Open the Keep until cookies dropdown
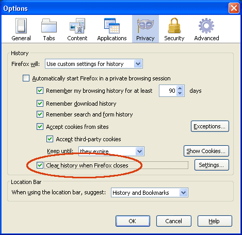Viewport: 242px width, 235px height. [x=111, y=152]
